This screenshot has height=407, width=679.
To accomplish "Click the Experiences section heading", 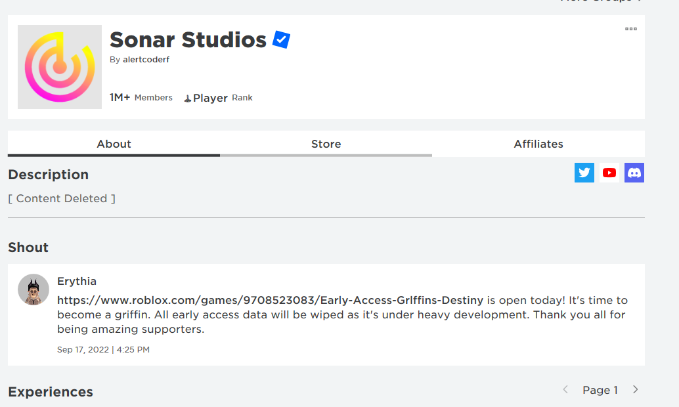I will click(51, 392).
